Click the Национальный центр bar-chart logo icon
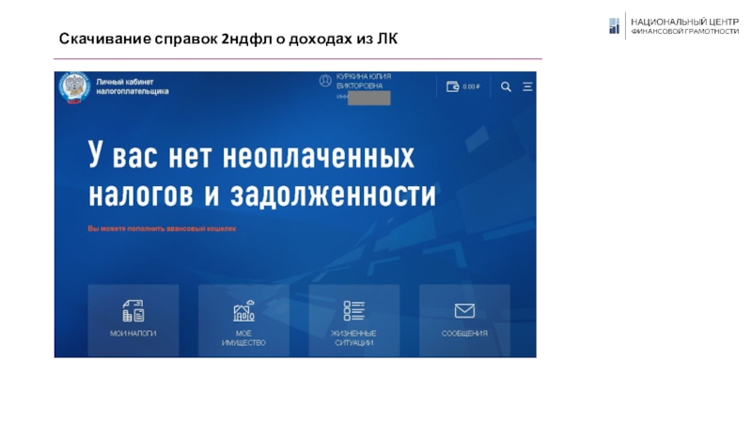Screen dimensions: 752x423 pyautogui.click(x=615, y=25)
